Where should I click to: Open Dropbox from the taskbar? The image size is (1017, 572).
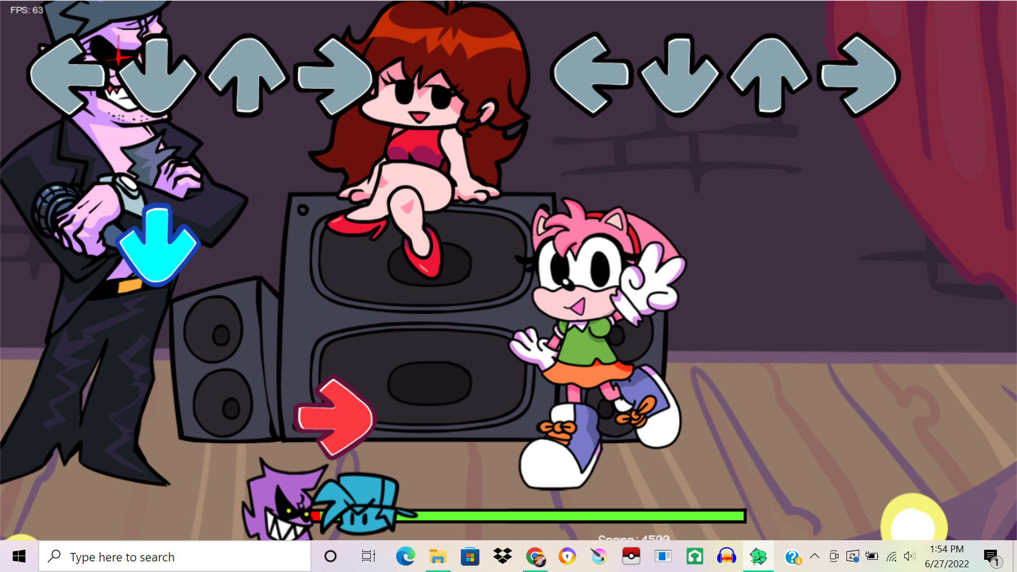click(502, 557)
